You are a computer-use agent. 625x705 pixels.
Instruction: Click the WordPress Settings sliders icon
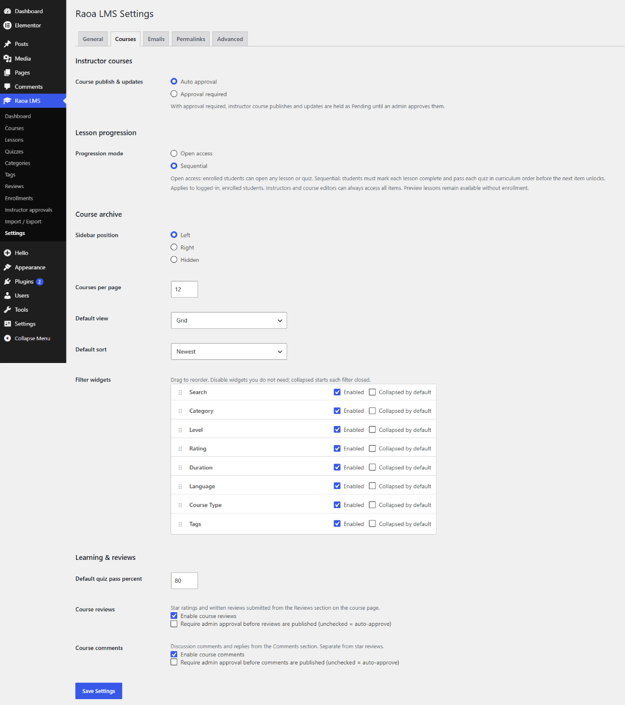[x=7, y=324]
